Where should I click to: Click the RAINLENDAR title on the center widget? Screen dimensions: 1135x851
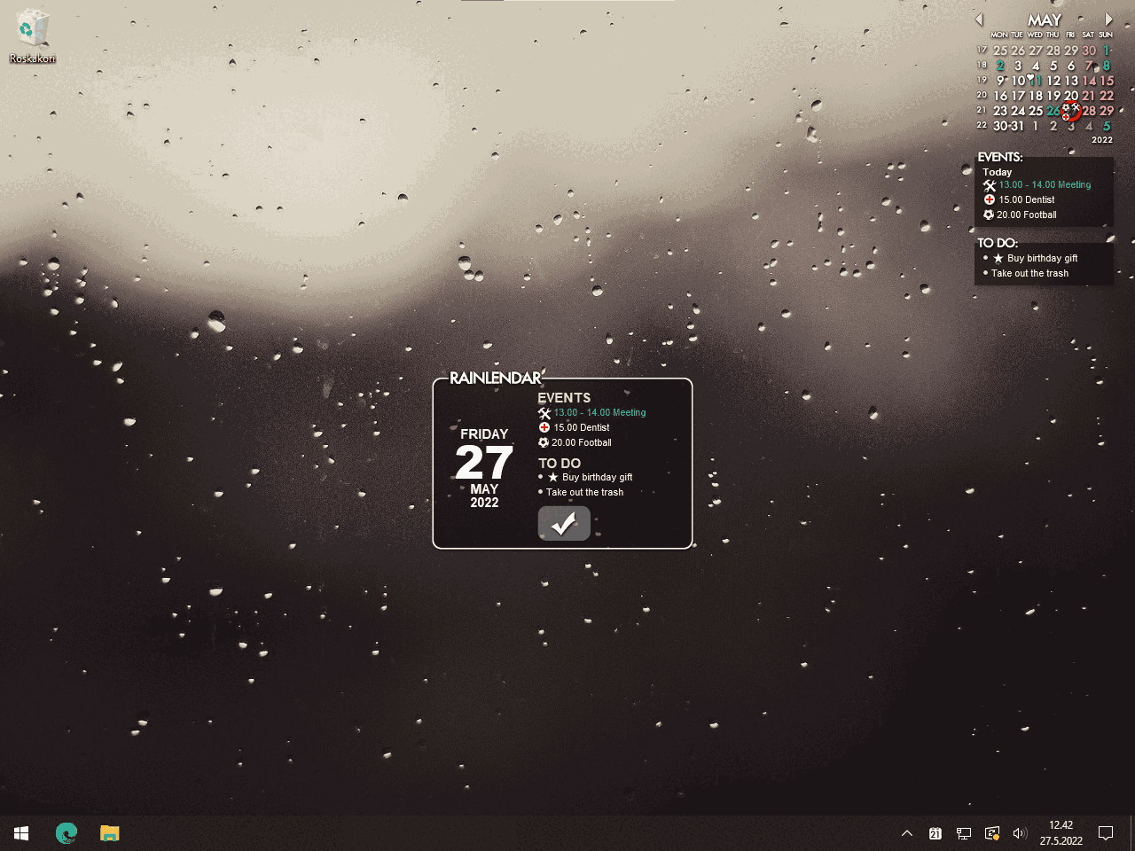pos(495,379)
